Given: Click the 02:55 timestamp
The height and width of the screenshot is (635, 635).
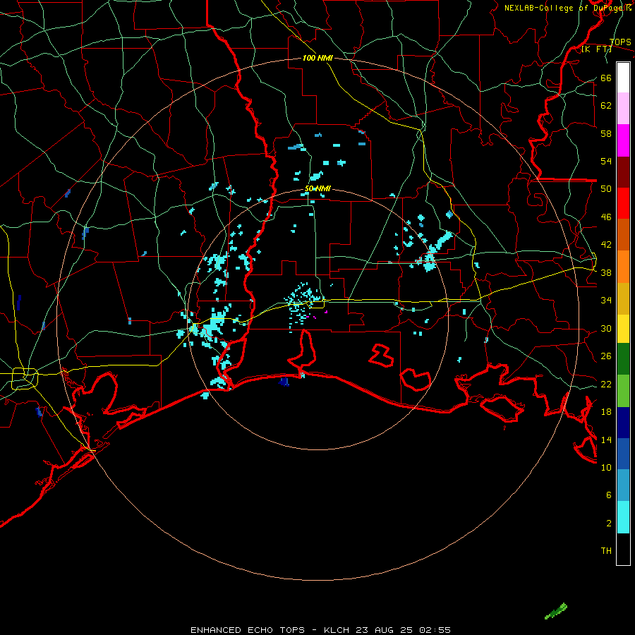Looking at the screenshot, I should (435, 630).
